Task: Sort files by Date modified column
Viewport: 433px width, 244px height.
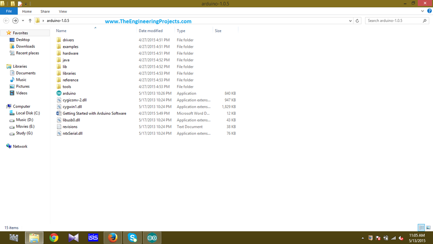Action: pos(151,31)
